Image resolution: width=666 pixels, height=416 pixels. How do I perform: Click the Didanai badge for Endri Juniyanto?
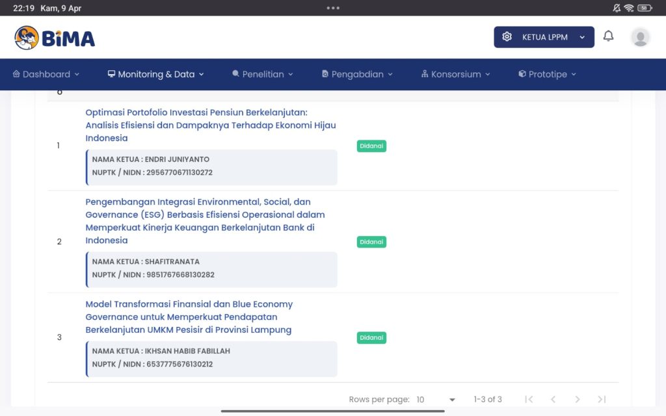point(371,146)
